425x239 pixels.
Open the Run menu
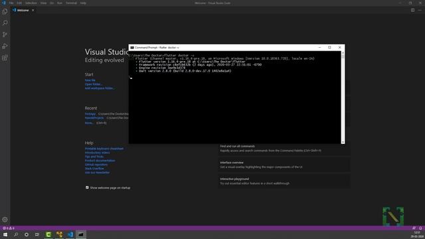click(60, 3)
